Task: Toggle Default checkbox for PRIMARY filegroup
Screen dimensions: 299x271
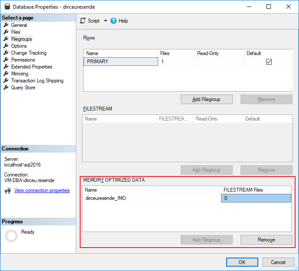Action: point(269,62)
